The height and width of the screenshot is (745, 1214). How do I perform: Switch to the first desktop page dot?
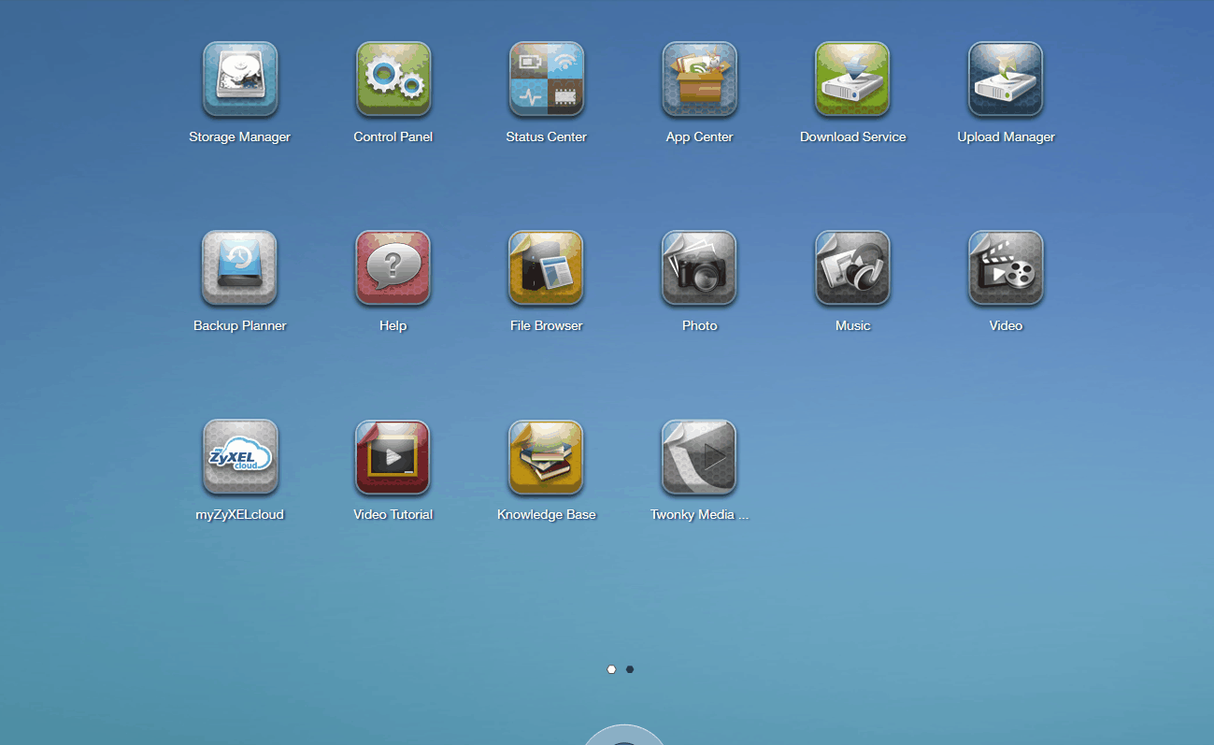(611, 669)
